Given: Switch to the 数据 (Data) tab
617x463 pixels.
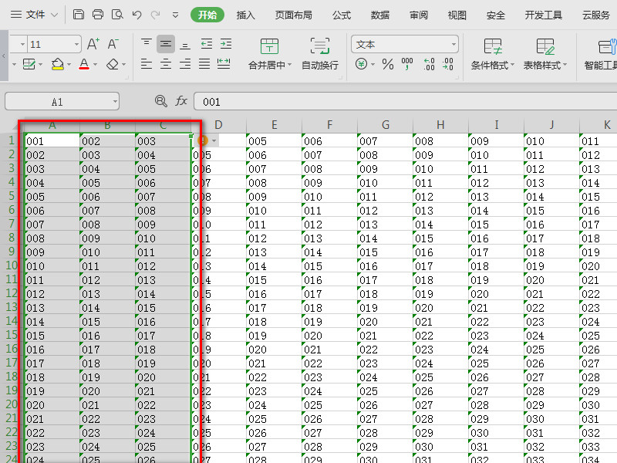Looking at the screenshot, I should (x=380, y=15).
